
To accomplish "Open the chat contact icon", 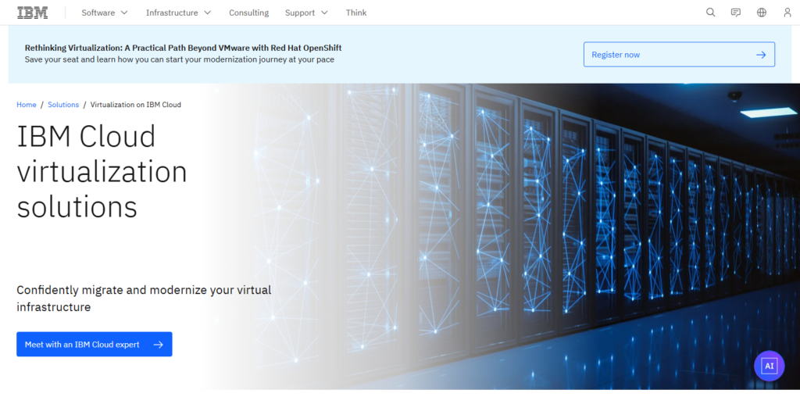I will [736, 13].
